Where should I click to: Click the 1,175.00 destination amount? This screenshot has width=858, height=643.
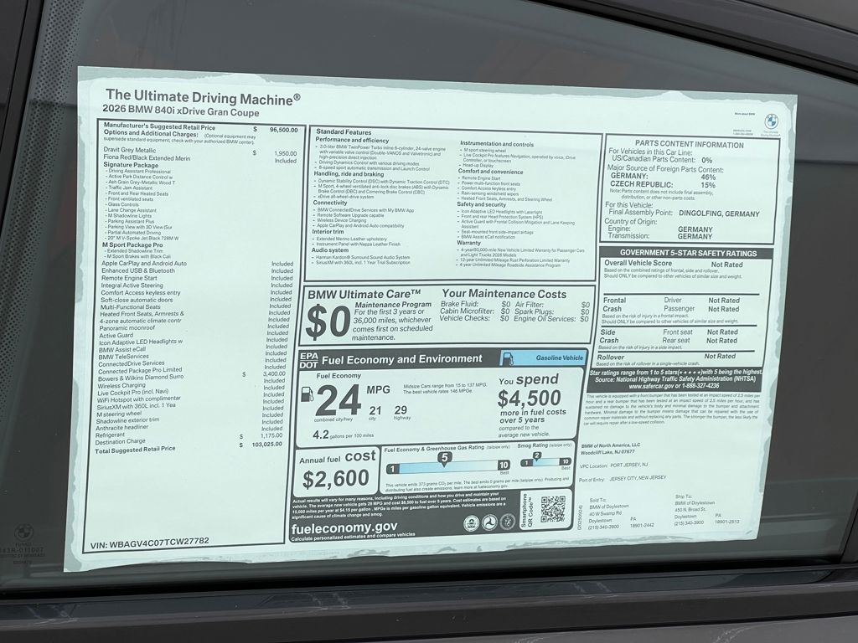[x=271, y=435]
